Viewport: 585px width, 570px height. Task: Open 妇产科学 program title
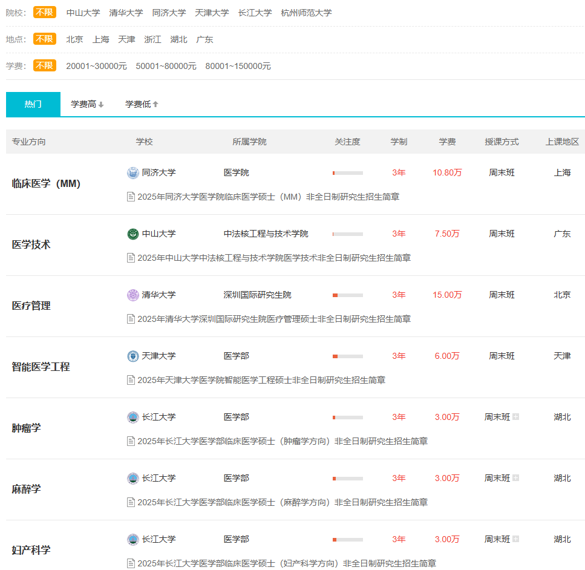31,550
